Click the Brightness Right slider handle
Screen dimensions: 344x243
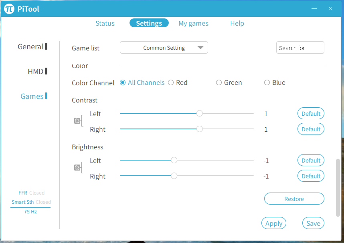click(174, 176)
